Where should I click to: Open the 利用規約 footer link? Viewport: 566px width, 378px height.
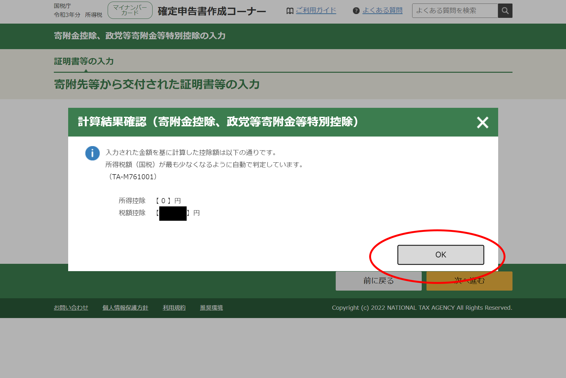[x=174, y=308]
